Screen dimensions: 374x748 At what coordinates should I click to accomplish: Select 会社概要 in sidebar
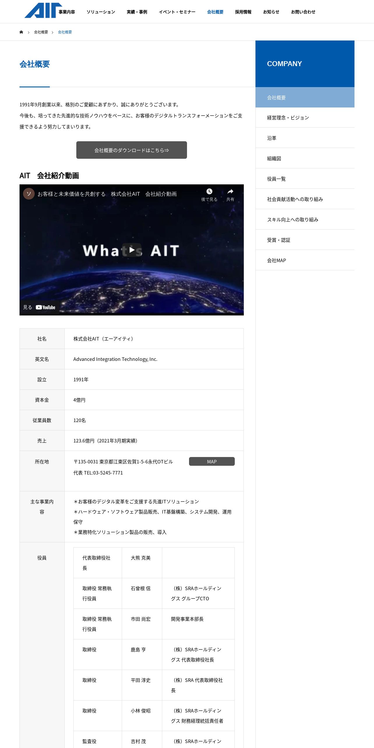tap(305, 97)
